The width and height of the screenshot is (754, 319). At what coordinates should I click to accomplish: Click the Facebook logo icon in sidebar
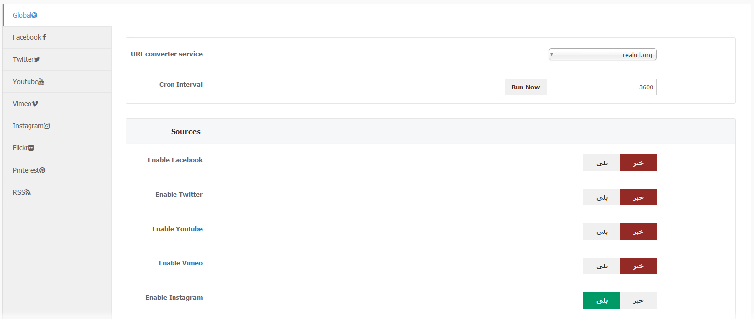[44, 37]
